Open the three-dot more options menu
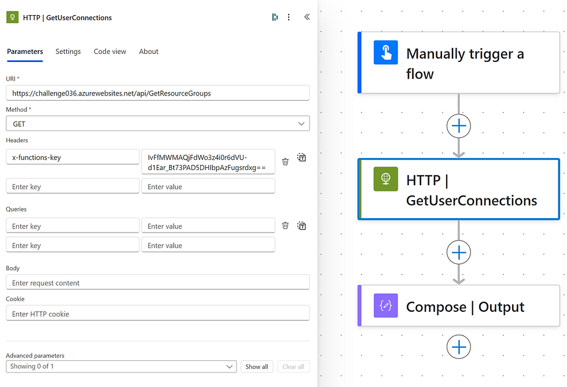Image resolution: width=567 pixels, height=387 pixels. click(x=289, y=17)
